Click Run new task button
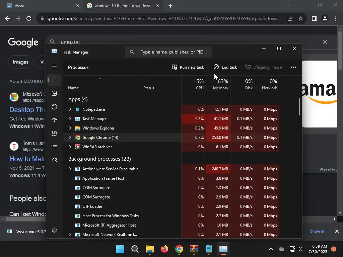The width and height of the screenshot is (343, 257). (188, 67)
